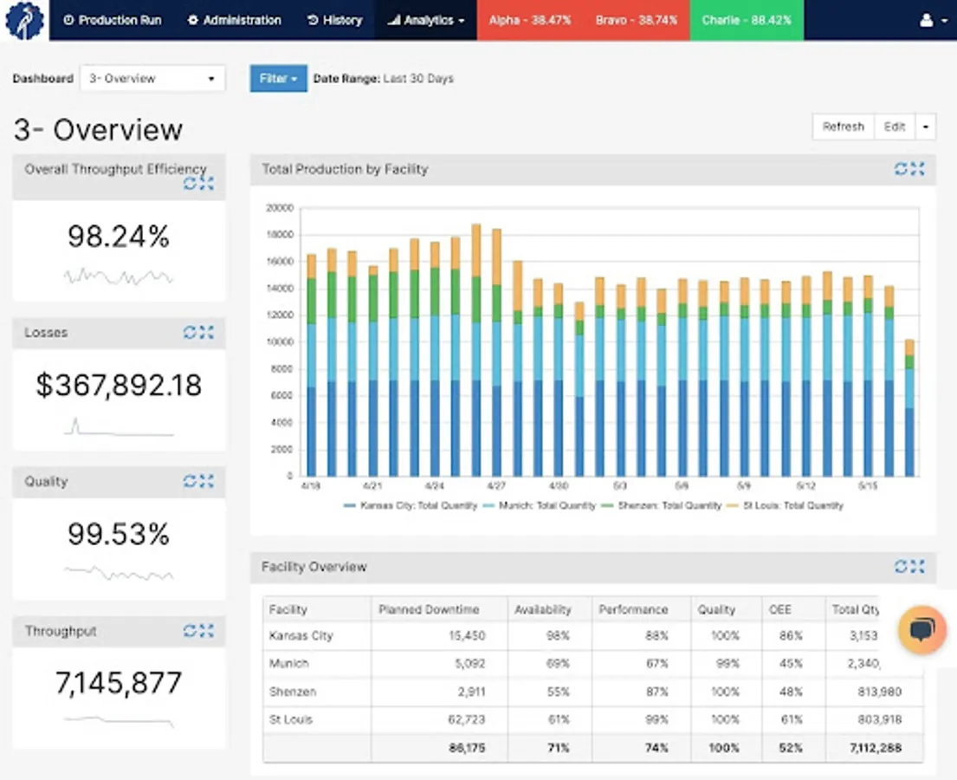Refresh the Overall Throughput Efficiency widget
This screenshot has height=780, width=957.
[x=190, y=184]
